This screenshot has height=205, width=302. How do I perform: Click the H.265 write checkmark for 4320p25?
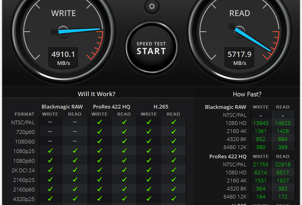[149, 199]
